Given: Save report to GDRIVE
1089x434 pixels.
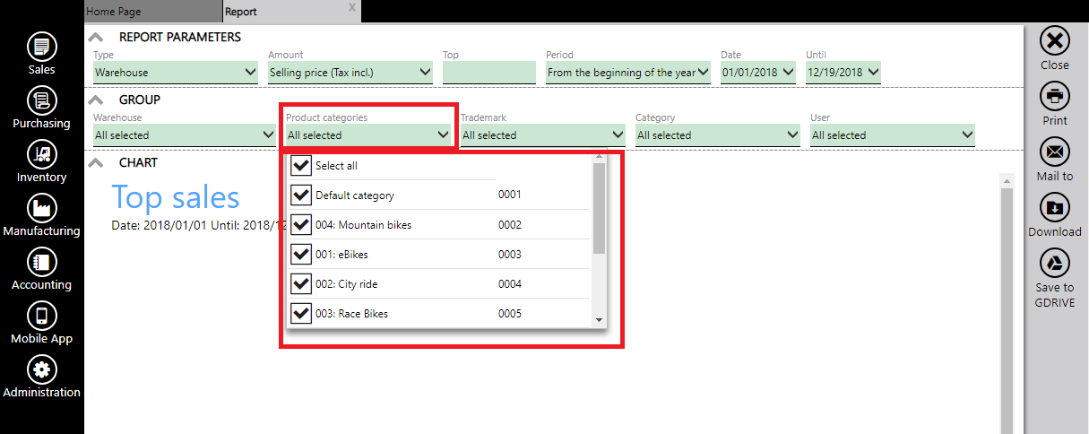Looking at the screenshot, I should (x=1055, y=263).
